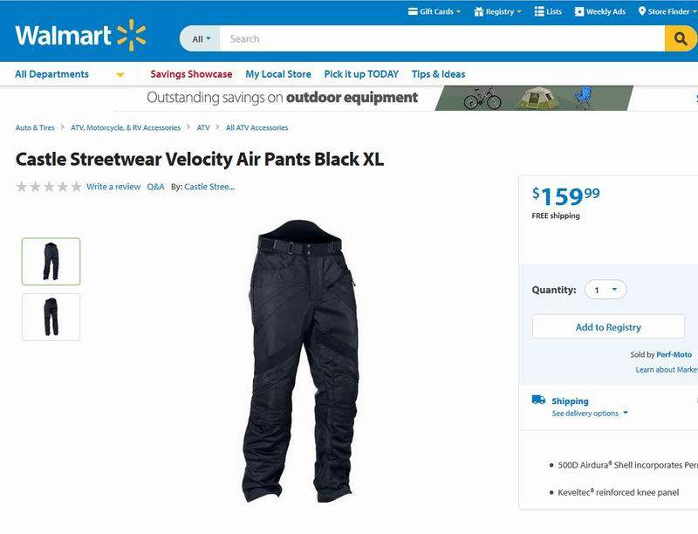Screen dimensions: 698x534
Task: Expand the All search category dropdown
Action: coord(202,38)
